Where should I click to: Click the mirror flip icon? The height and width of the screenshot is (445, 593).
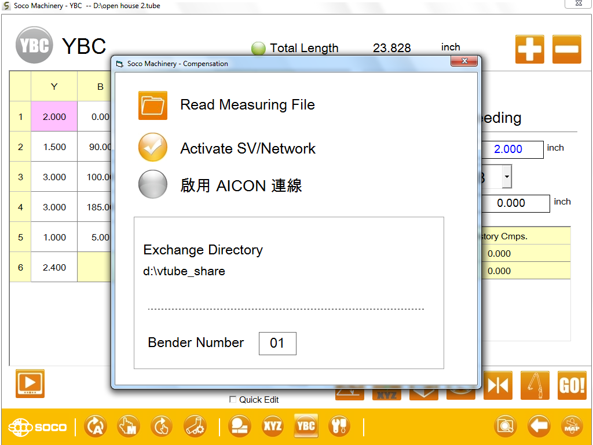click(x=498, y=385)
